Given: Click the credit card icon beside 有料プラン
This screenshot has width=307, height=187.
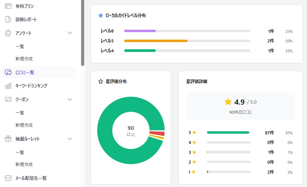Looking at the screenshot, I should point(8,6).
